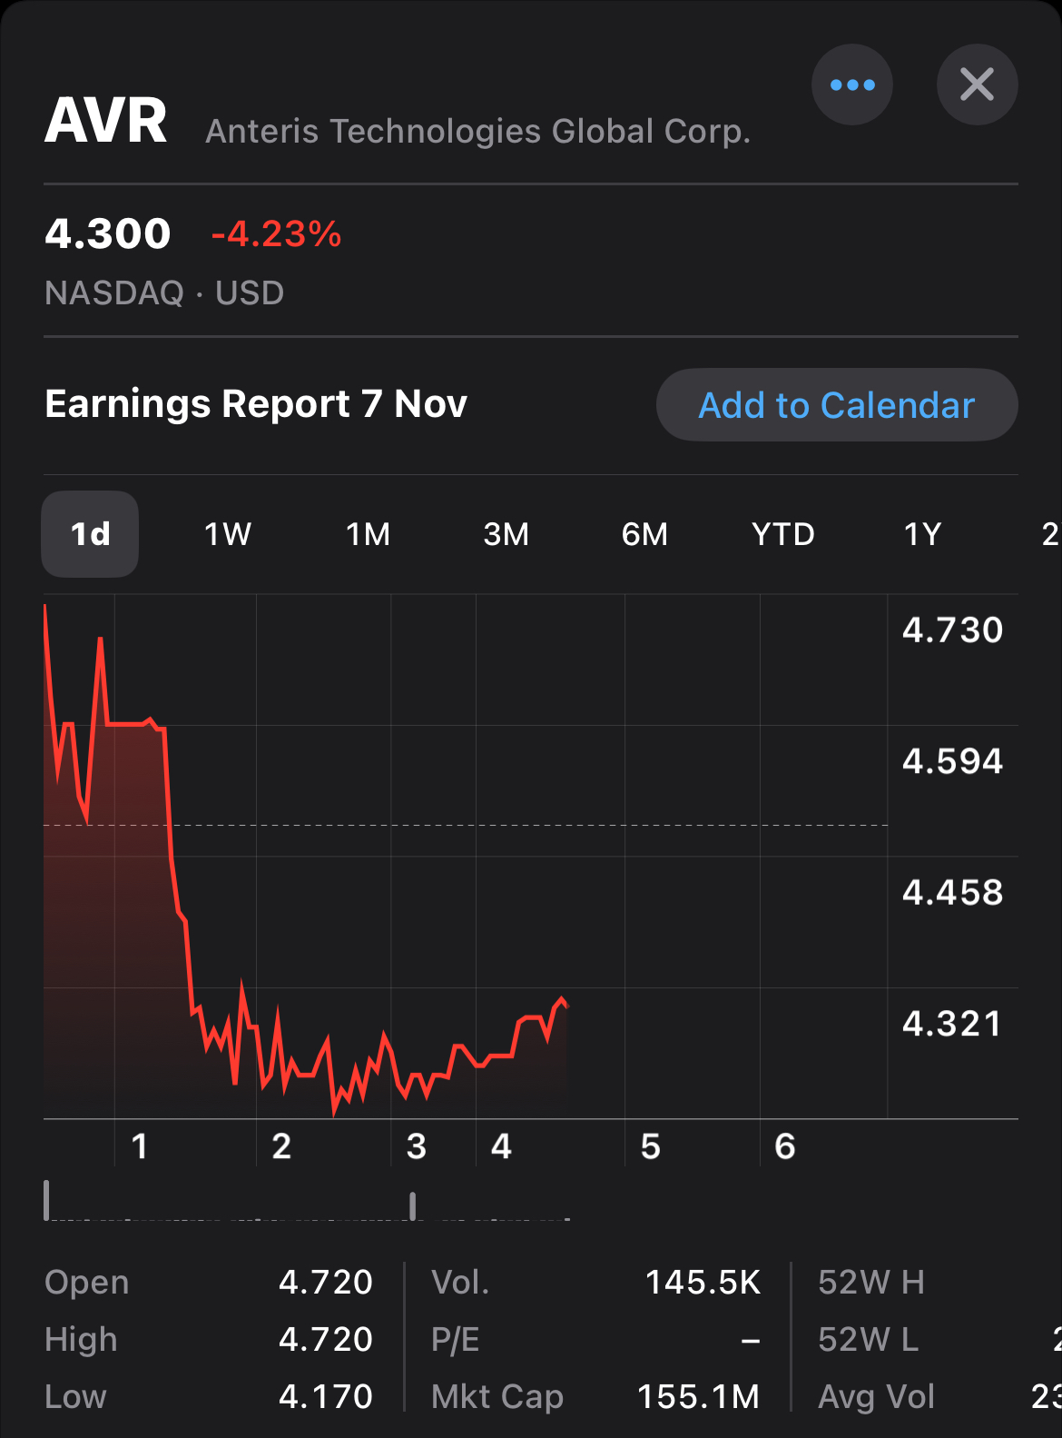Show the 3M price chart

click(506, 534)
